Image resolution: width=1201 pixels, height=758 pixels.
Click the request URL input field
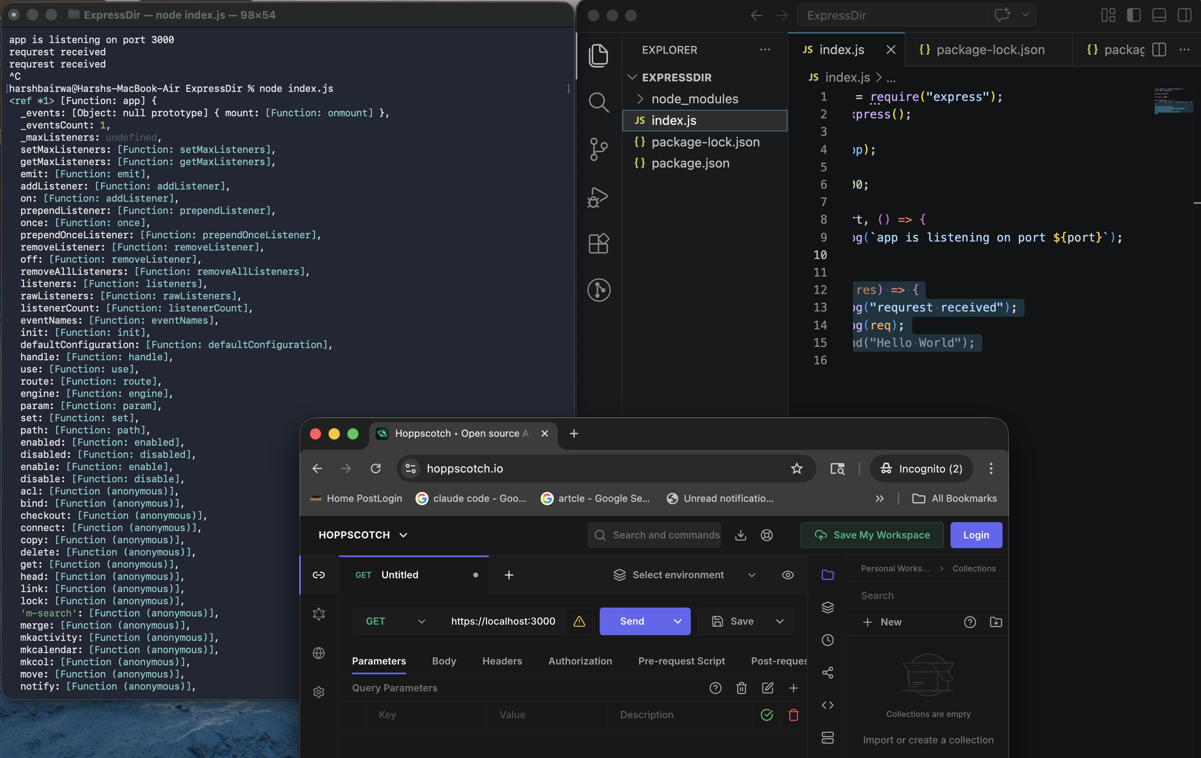[x=502, y=621]
